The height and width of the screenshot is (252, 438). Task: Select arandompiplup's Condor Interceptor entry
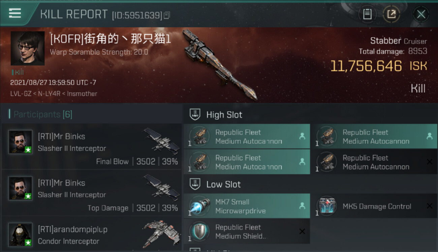[x=92, y=234]
